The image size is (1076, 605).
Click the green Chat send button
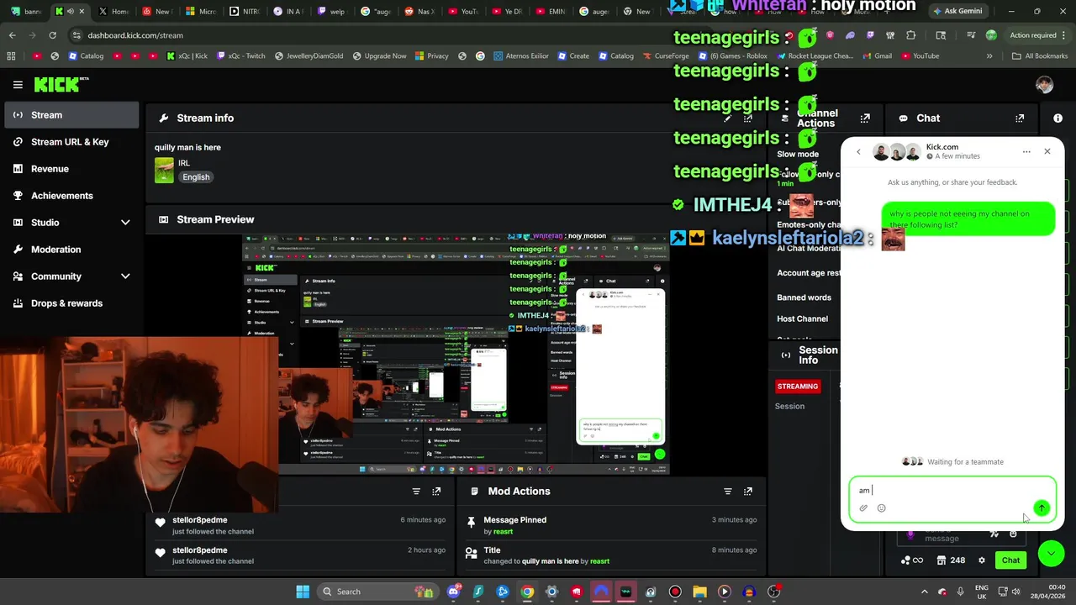1010,560
